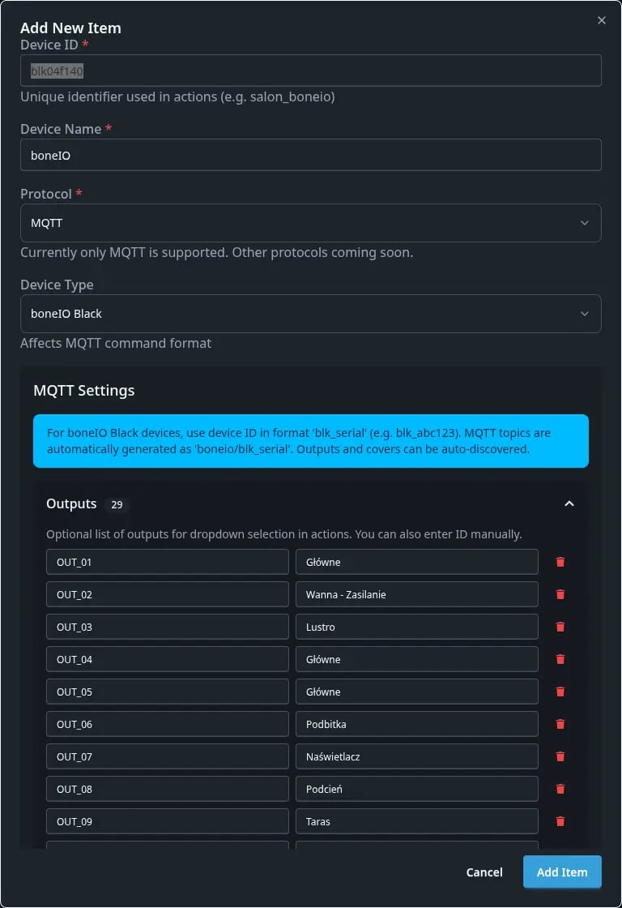The height and width of the screenshot is (908, 622).
Task: Delete the OUT_05 output entry
Action: coord(560,692)
